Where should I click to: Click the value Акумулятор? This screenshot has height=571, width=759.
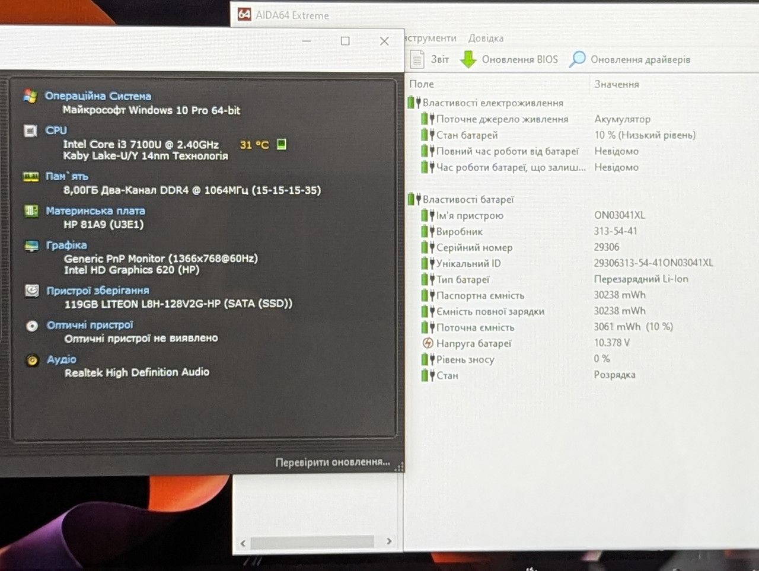pos(623,119)
